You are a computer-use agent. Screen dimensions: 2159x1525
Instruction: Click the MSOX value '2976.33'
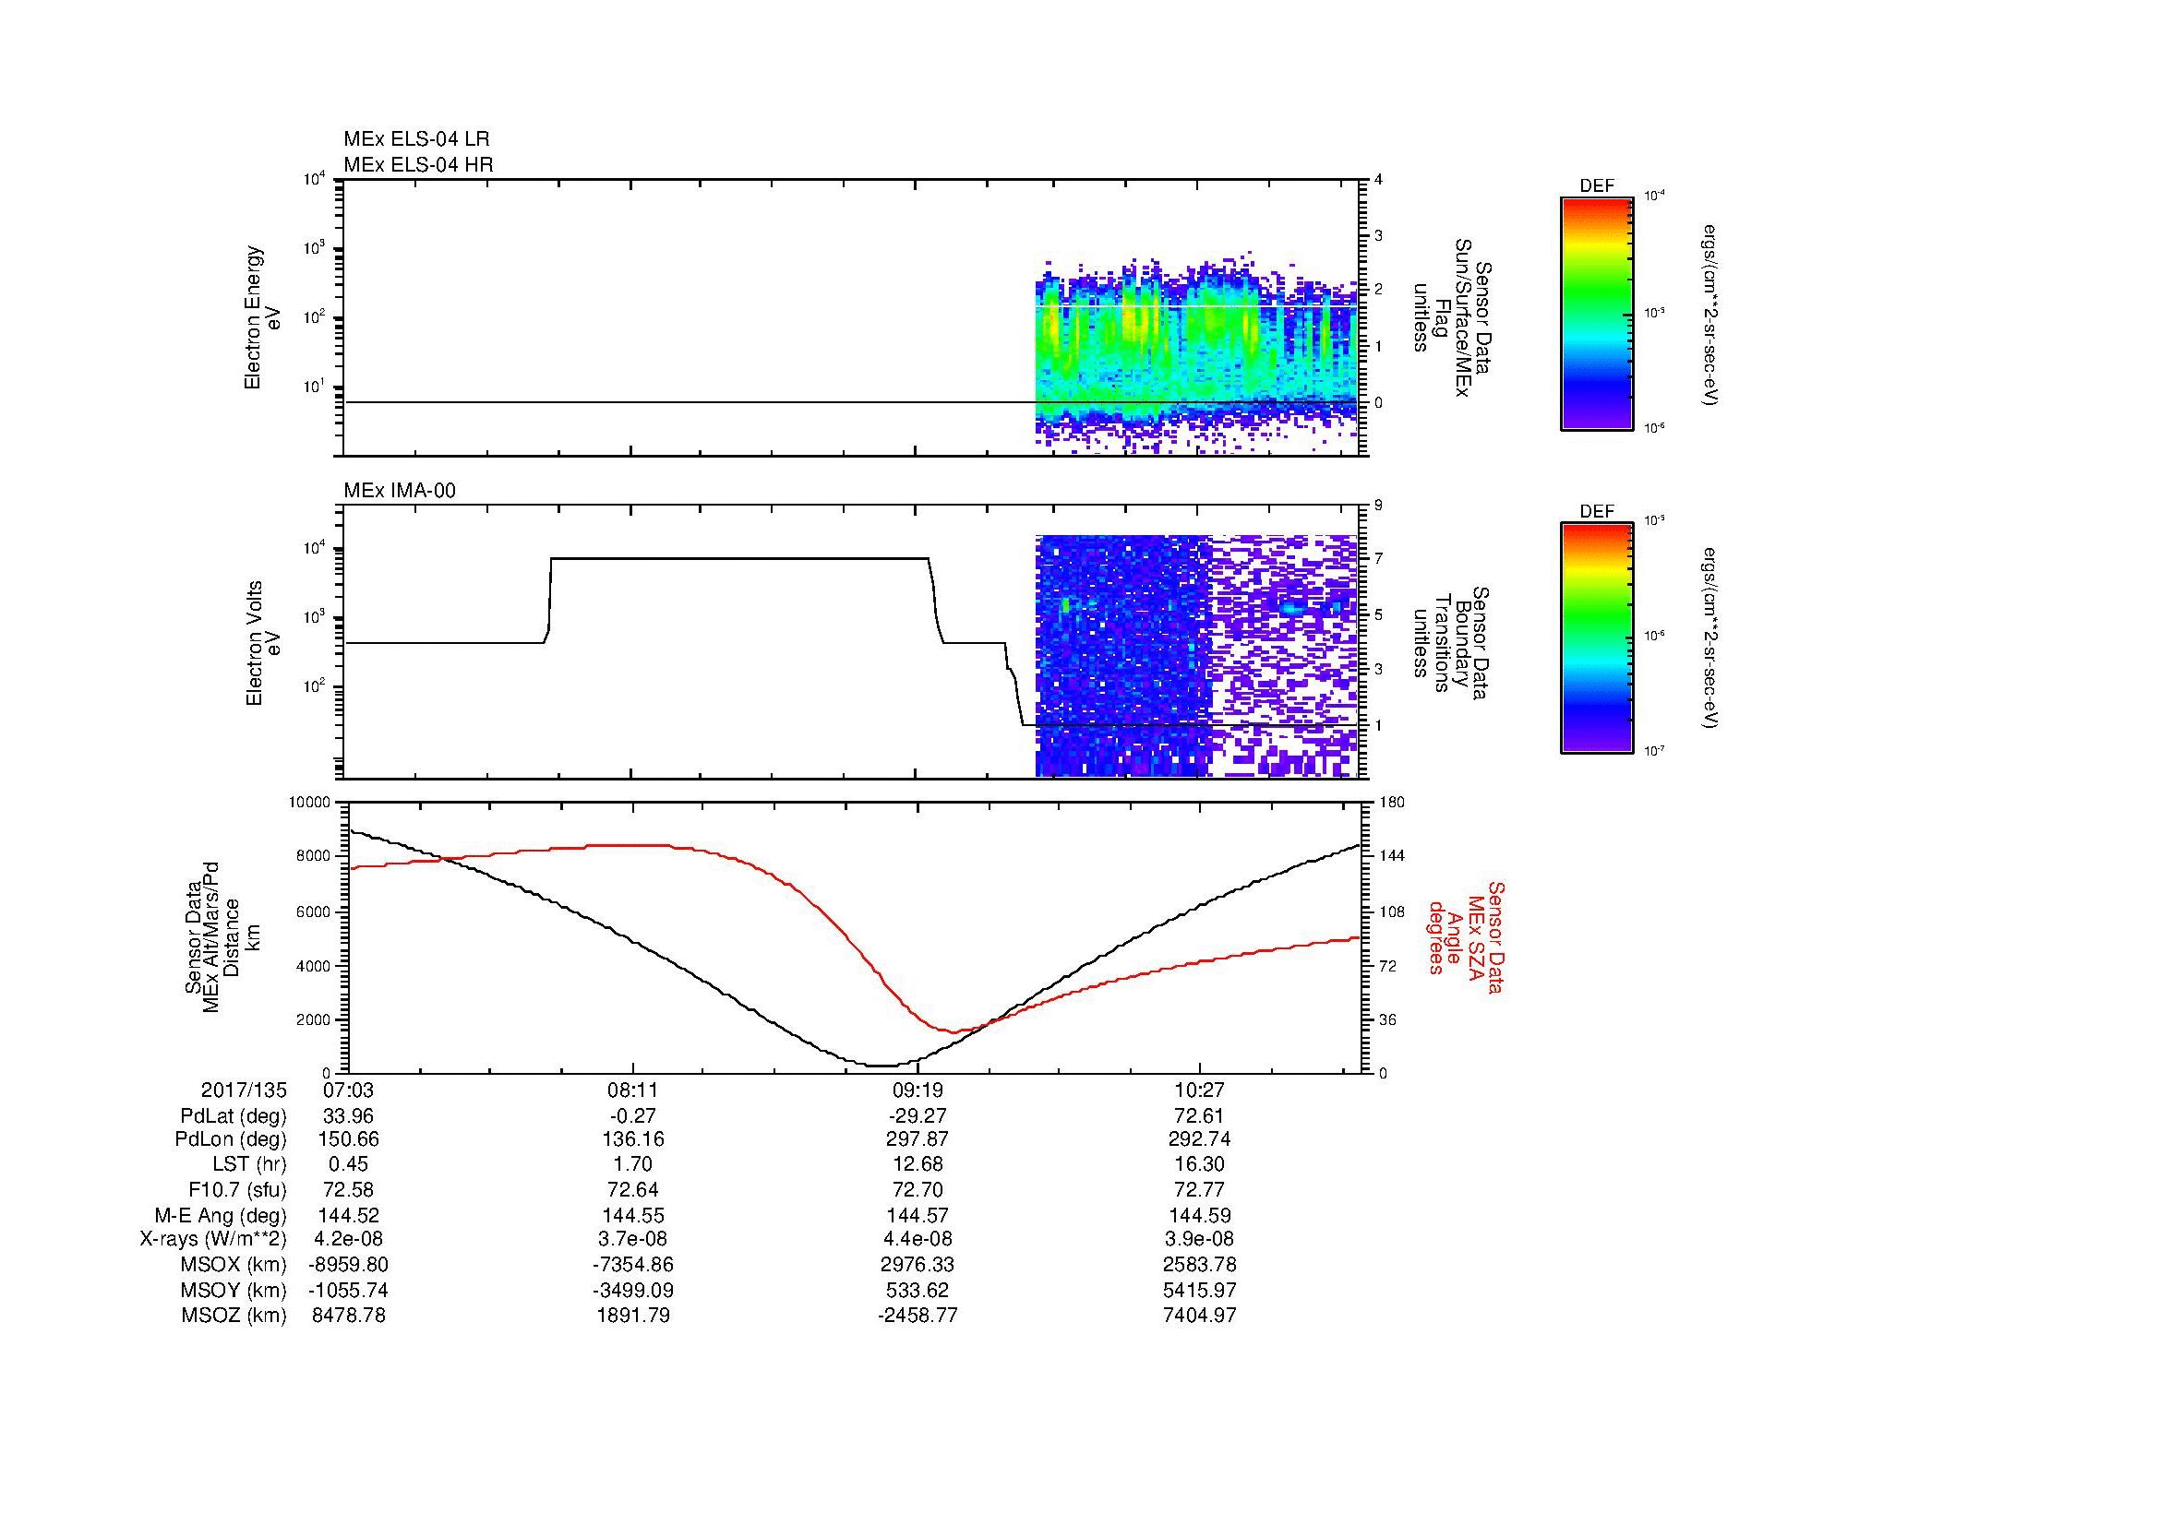point(918,1266)
